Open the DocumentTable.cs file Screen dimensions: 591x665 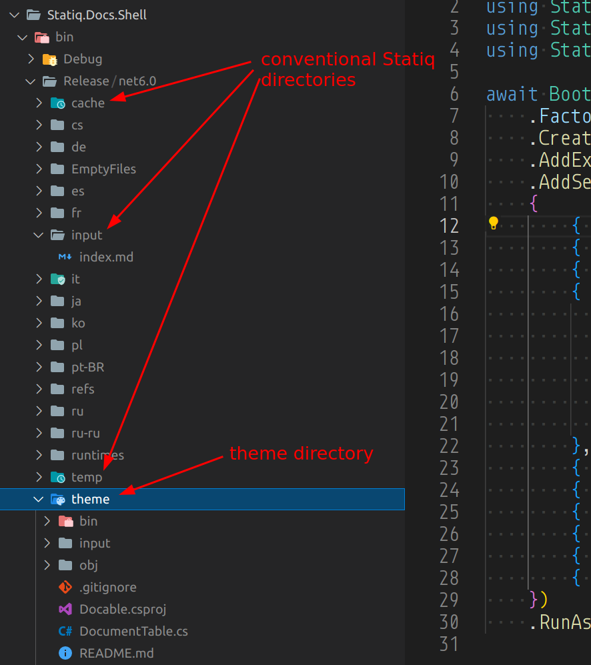click(x=133, y=632)
